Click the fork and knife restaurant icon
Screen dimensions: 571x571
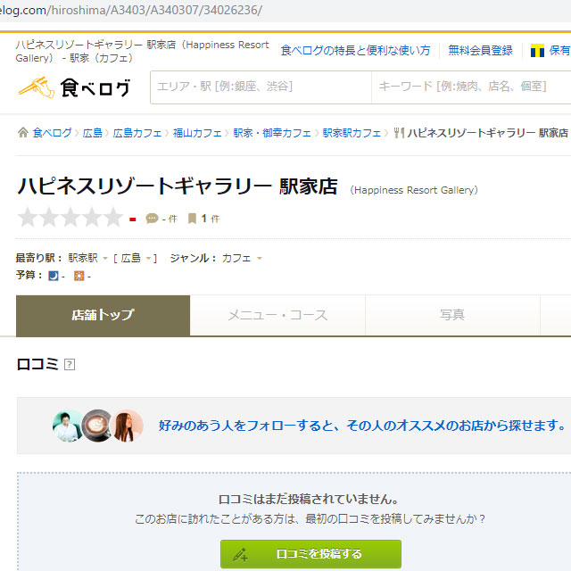399,133
